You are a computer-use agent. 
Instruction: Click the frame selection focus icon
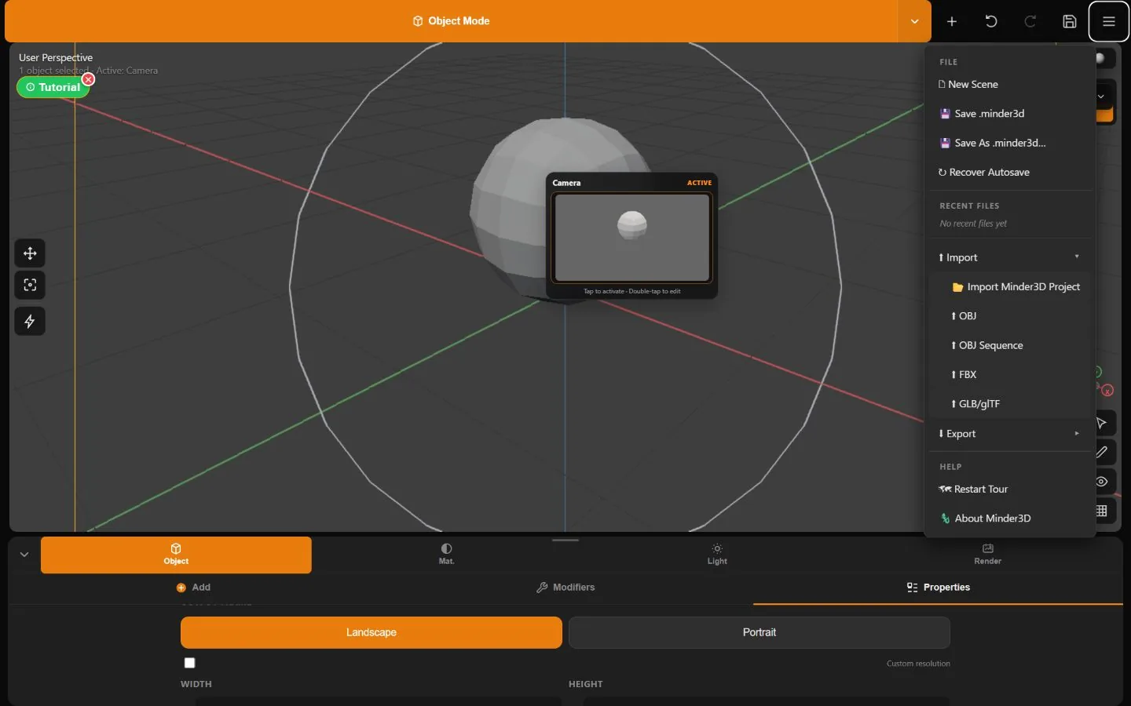coord(30,286)
